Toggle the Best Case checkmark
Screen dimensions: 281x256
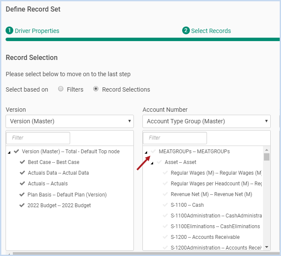[22, 162]
